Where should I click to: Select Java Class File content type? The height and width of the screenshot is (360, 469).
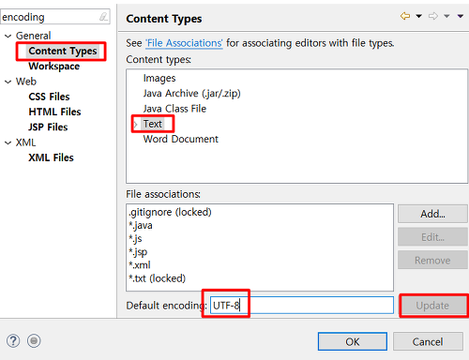(x=174, y=109)
